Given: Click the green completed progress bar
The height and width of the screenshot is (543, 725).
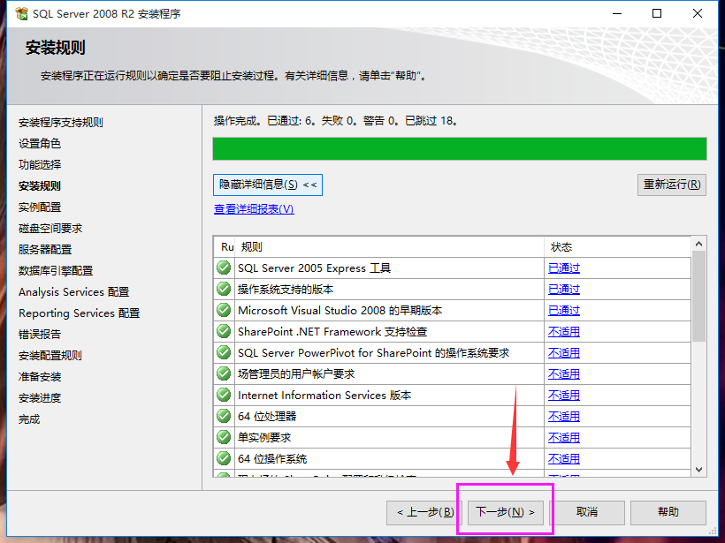Looking at the screenshot, I should point(460,148).
